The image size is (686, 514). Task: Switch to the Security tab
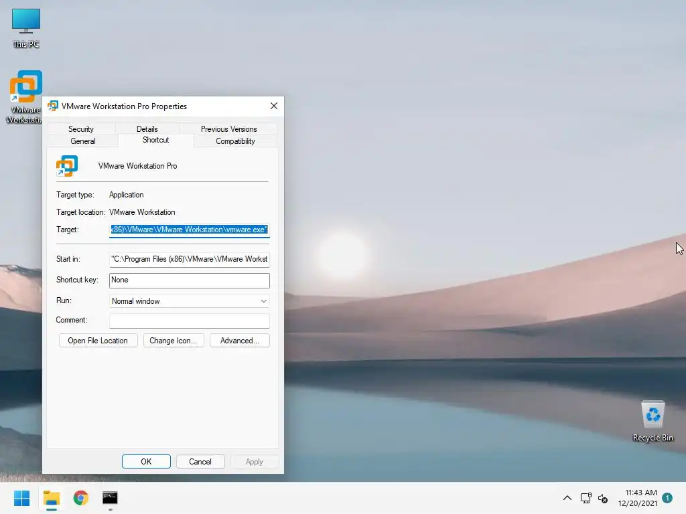(81, 129)
